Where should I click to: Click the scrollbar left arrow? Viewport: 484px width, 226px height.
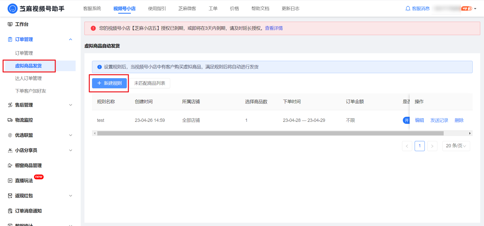pyautogui.click(x=95, y=133)
